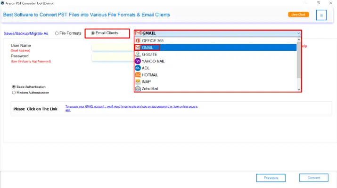Click the 'Please Click on The Link' text
This screenshot has height=188, width=337.
click(x=35, y=109)
